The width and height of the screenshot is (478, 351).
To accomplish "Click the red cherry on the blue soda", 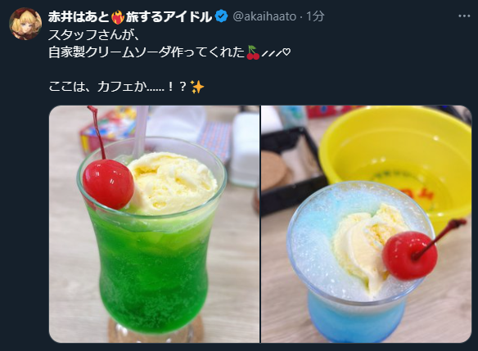I will tap(409, 255).
